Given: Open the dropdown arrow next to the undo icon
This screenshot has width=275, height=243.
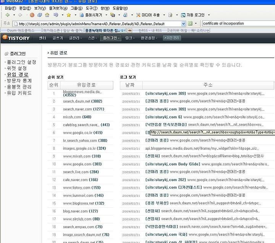Looking at the screenshot, I should point(62,15).
